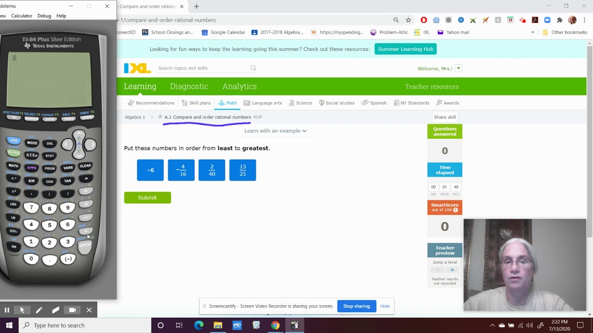Open File Explorer from the taskbar
The image size is (593, 333).
(218, 325)
